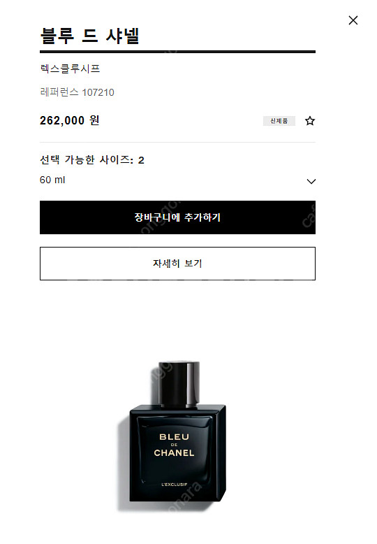Click the L'EXCLUSIF text on bottle

175,485
